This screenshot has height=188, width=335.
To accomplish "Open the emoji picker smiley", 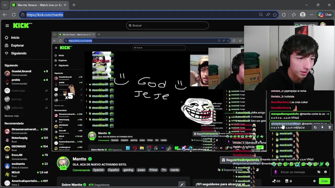I will pyautogui.click(x=326, y=172).
